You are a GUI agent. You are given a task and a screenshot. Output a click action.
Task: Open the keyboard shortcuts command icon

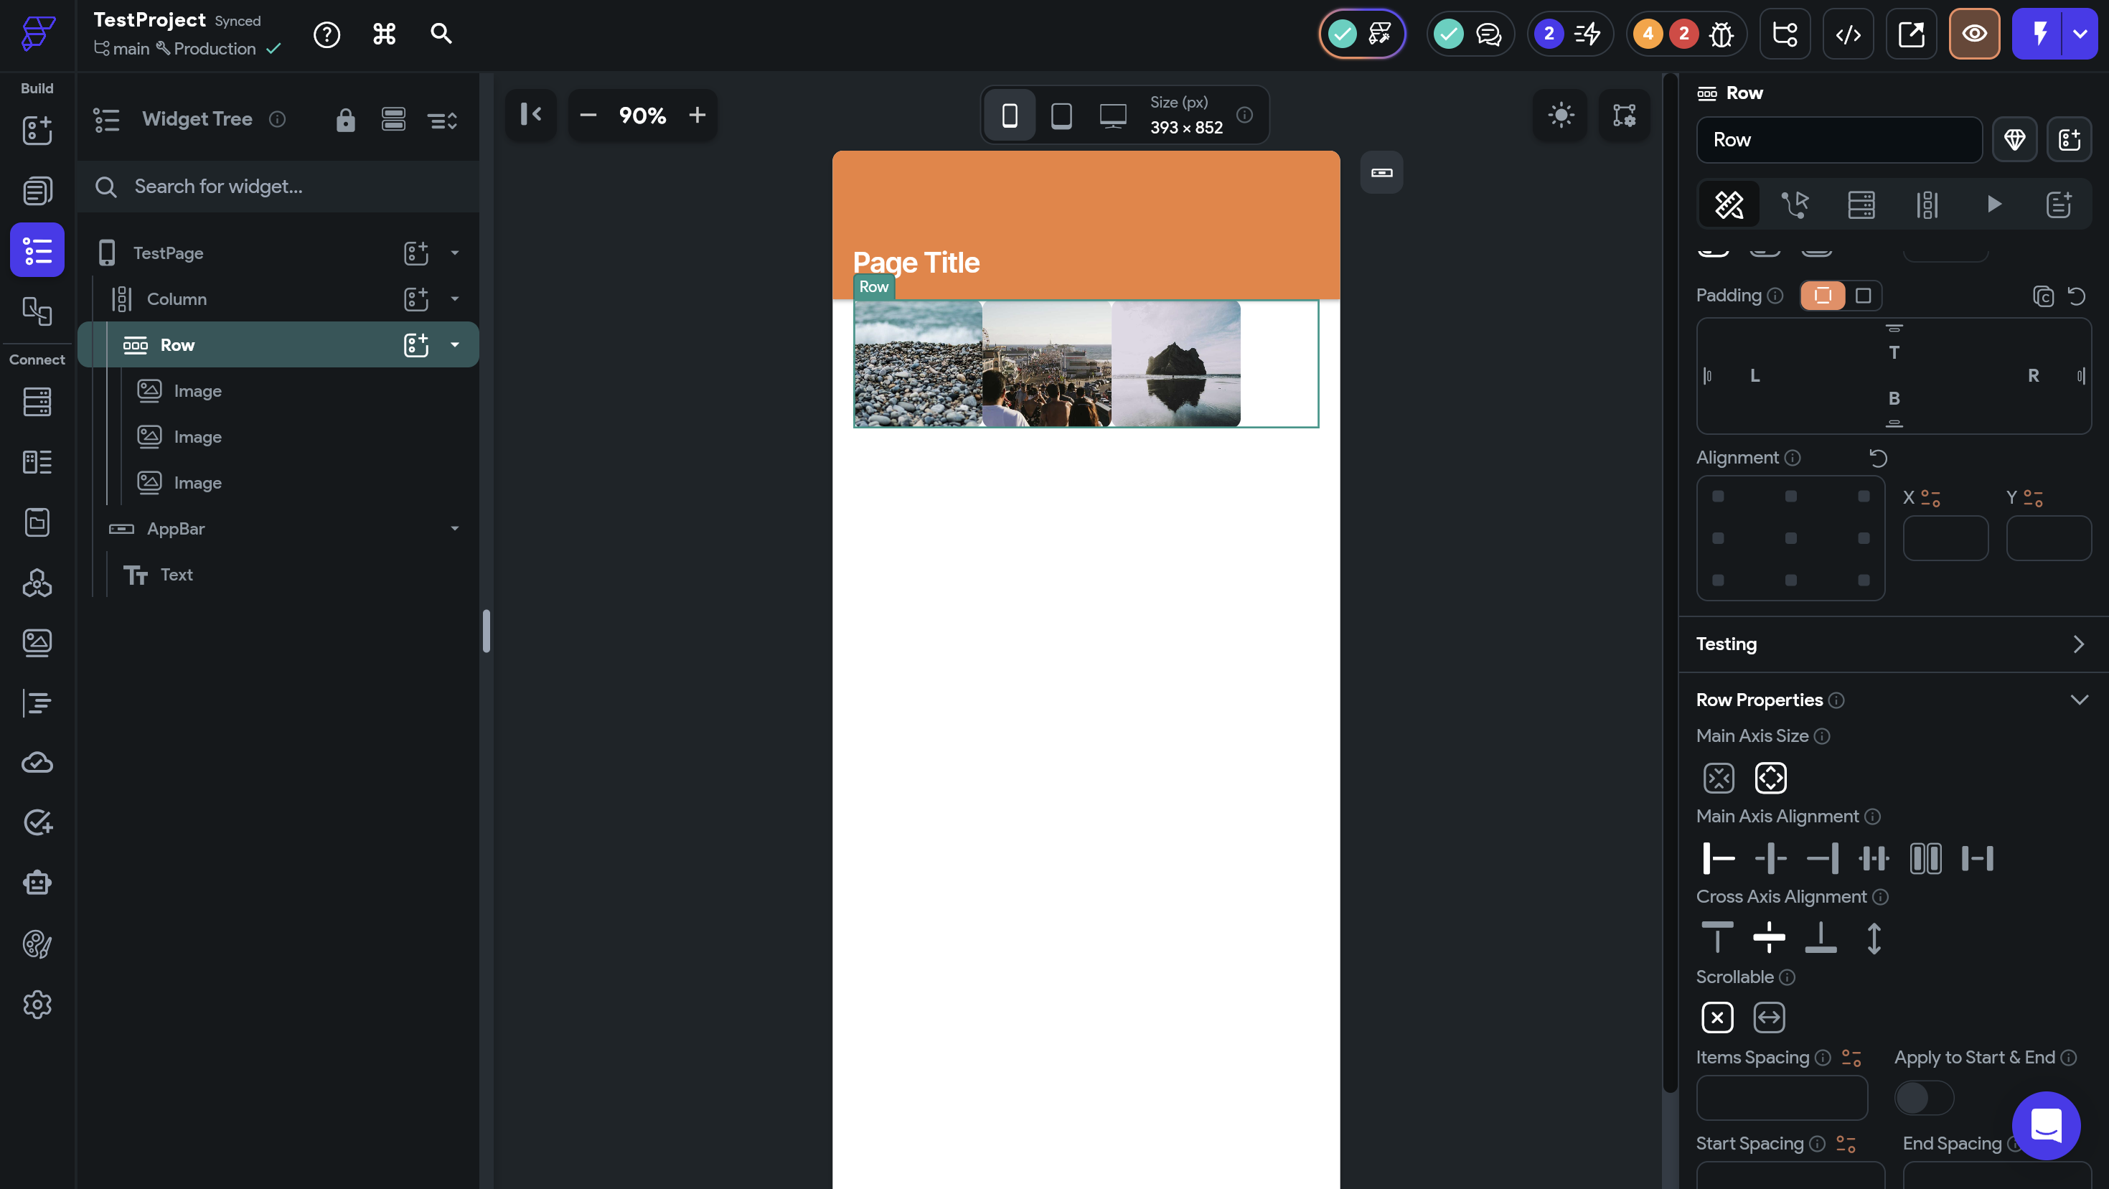[384, 34]
